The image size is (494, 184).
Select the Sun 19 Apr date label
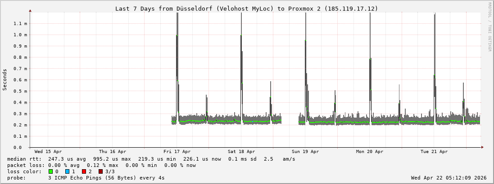305,152
